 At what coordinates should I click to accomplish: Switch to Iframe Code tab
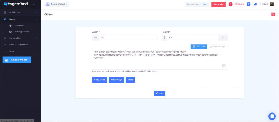[217, 47]
